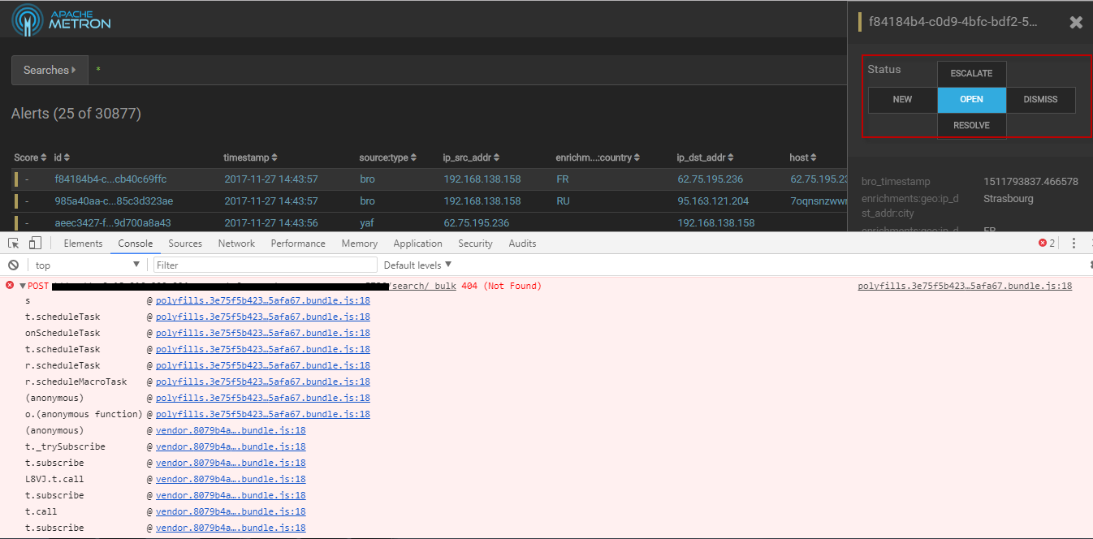Screen dimensions: 1093x539
Task: Click source IP 192.168.138.158 in first row
Action: (x=482, y=179)
